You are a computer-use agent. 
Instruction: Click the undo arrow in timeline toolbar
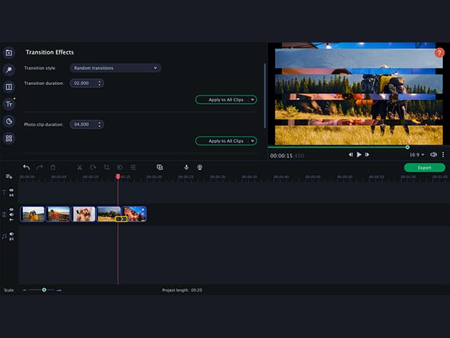26,167
